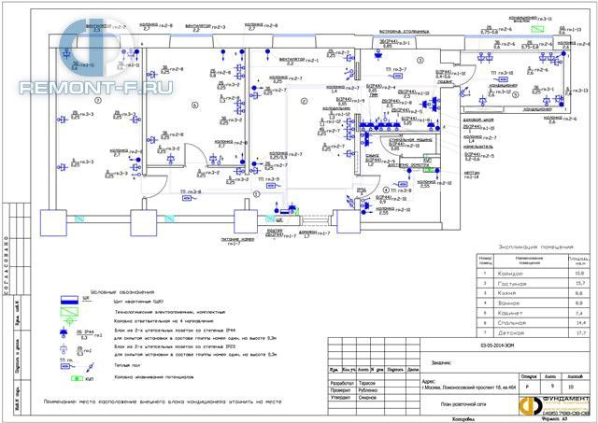Select the Гостиная row in the rooms table
The height and width of the screenshot is (423, 598).
[533, 284]
